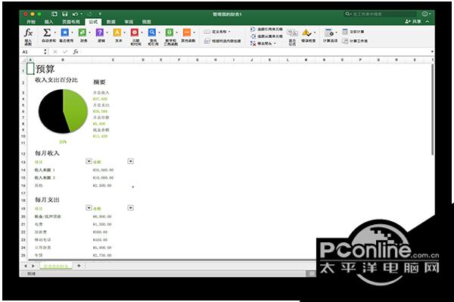Click the Share (共享) button

(x=413, y=21)
